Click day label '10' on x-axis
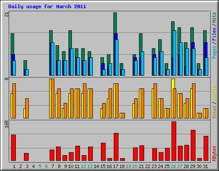The image size is (219, 171). click(x=71, y=166)
